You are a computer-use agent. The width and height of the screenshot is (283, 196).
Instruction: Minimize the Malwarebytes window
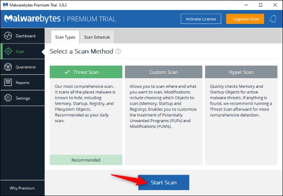[246, 5]
